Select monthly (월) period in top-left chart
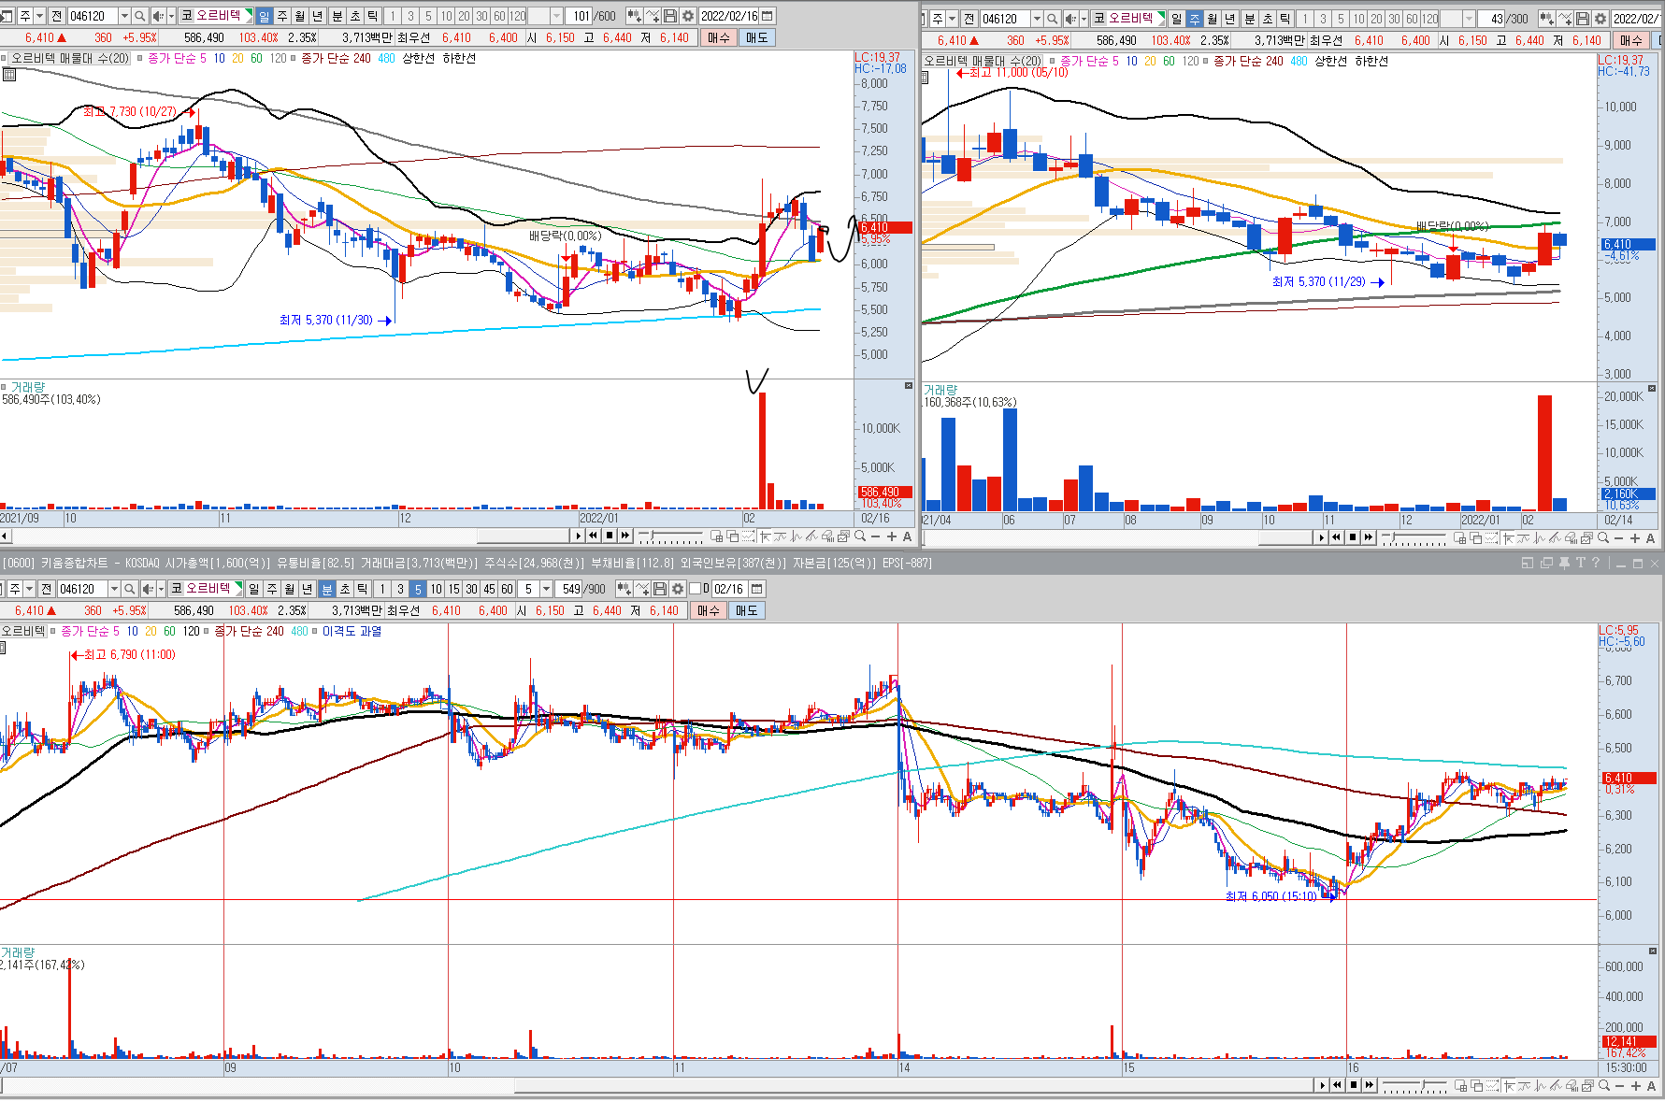The image size is (1665, 1101). point(299,16)
